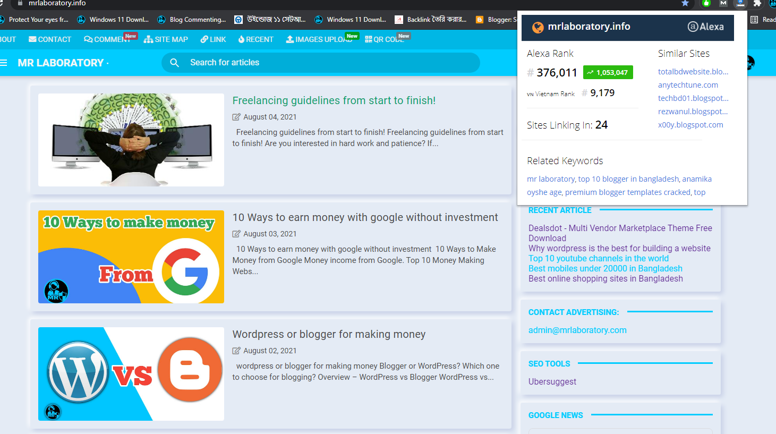
Task: Open the Blog Commenting bookmark
Action: click(x=192, y=20)
